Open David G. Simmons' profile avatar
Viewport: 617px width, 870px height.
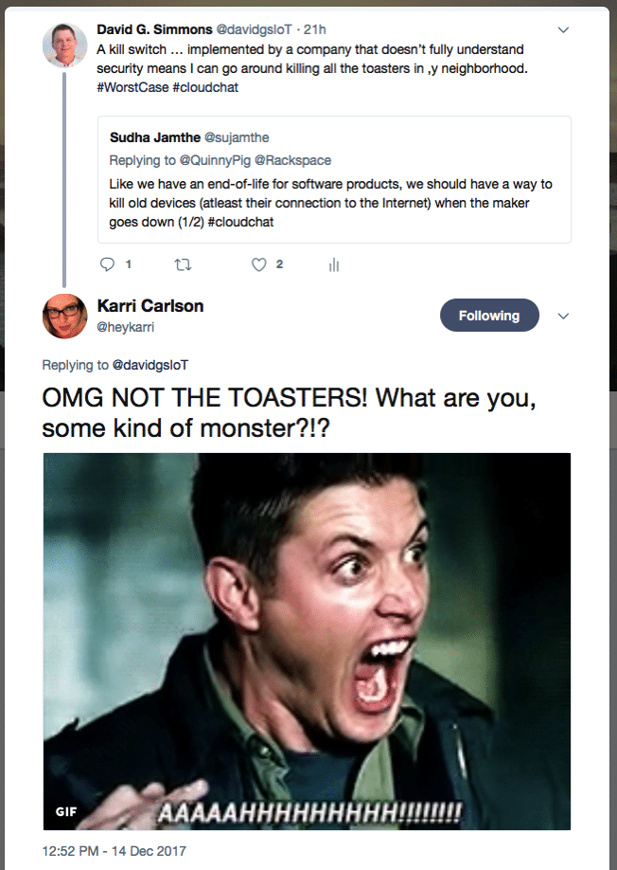pos(64,45)
